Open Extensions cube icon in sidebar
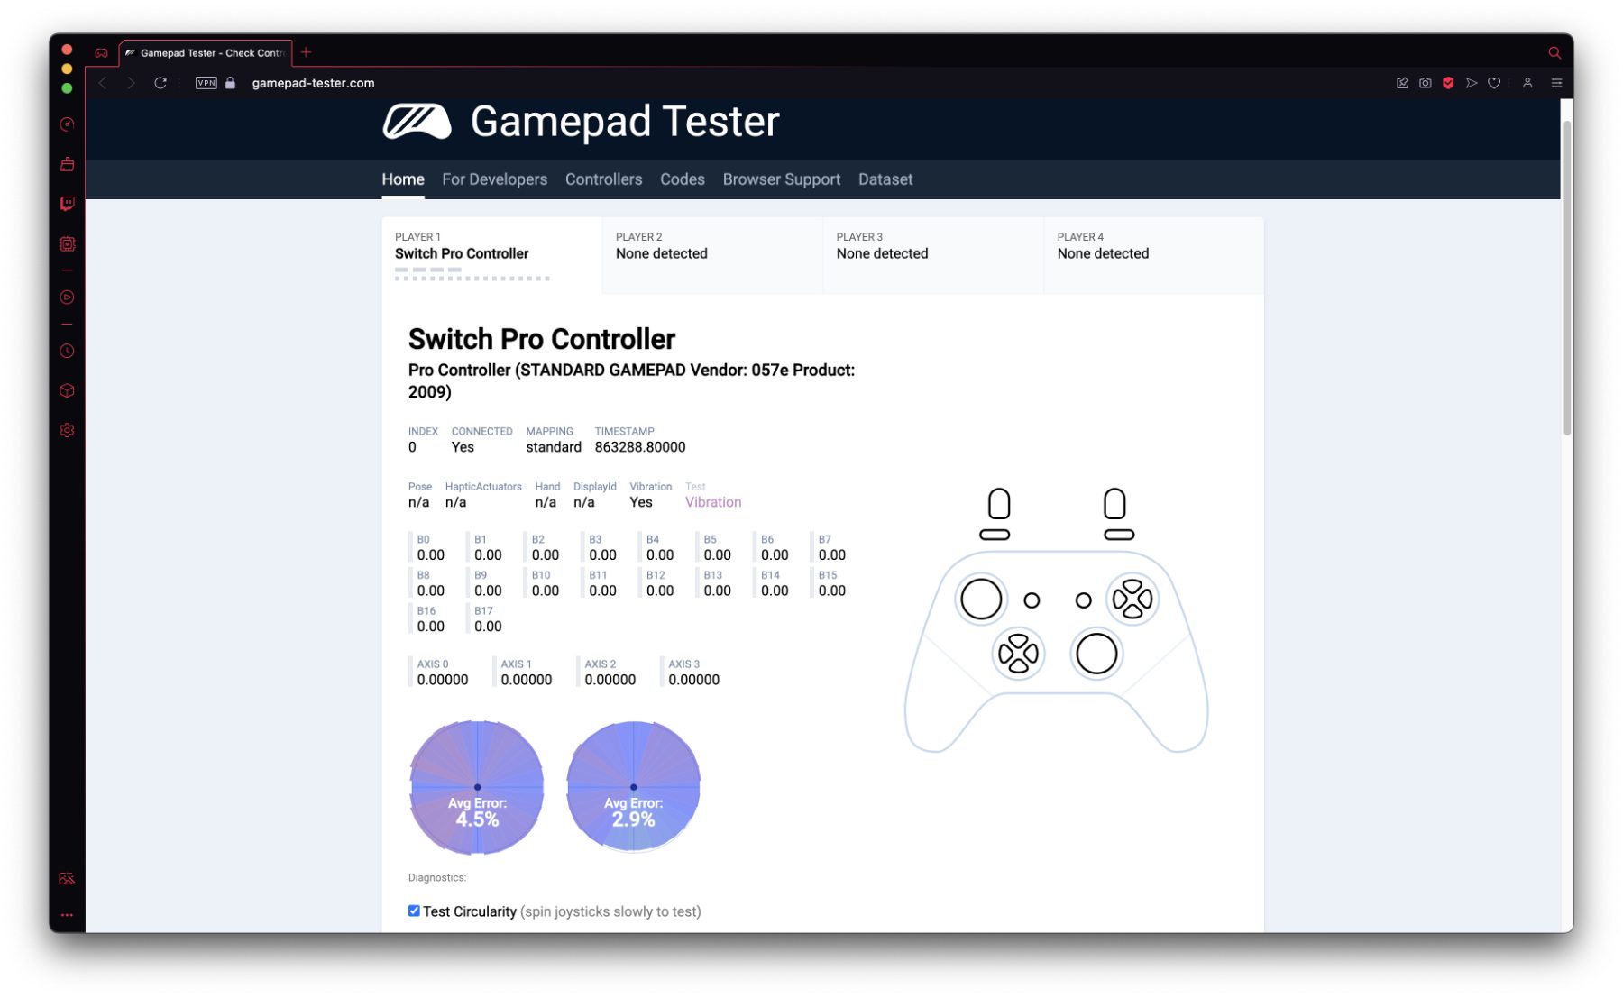The width and height of the screenshot is (1623, 998). click(67, 391)
